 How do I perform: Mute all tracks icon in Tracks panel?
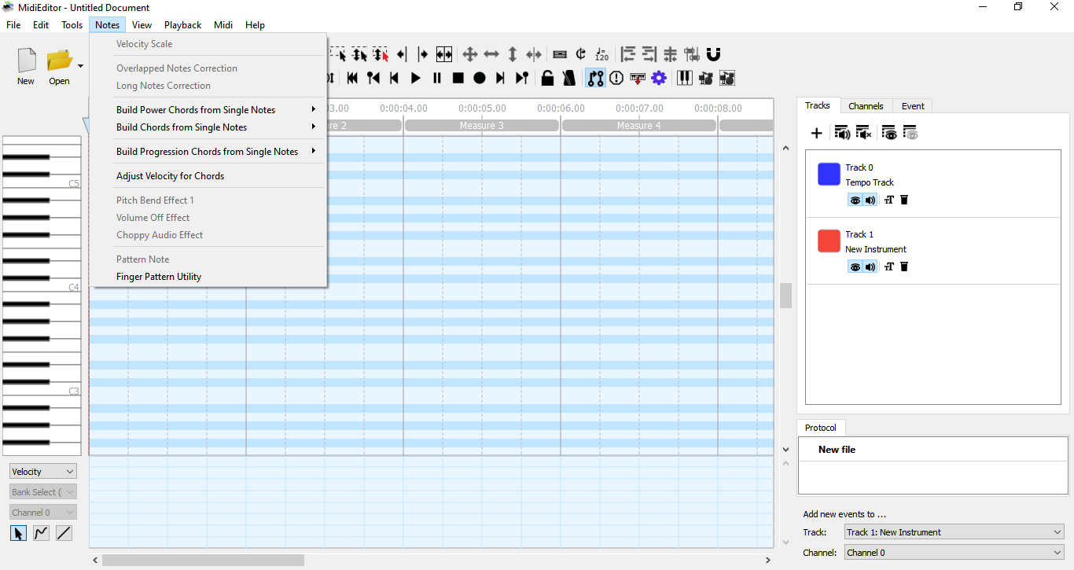pyautogui.click(x=863, y=133)
